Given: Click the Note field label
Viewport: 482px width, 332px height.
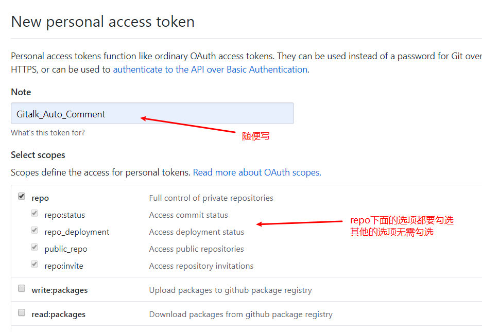Looking at the screenshot, I should (21, 92).
